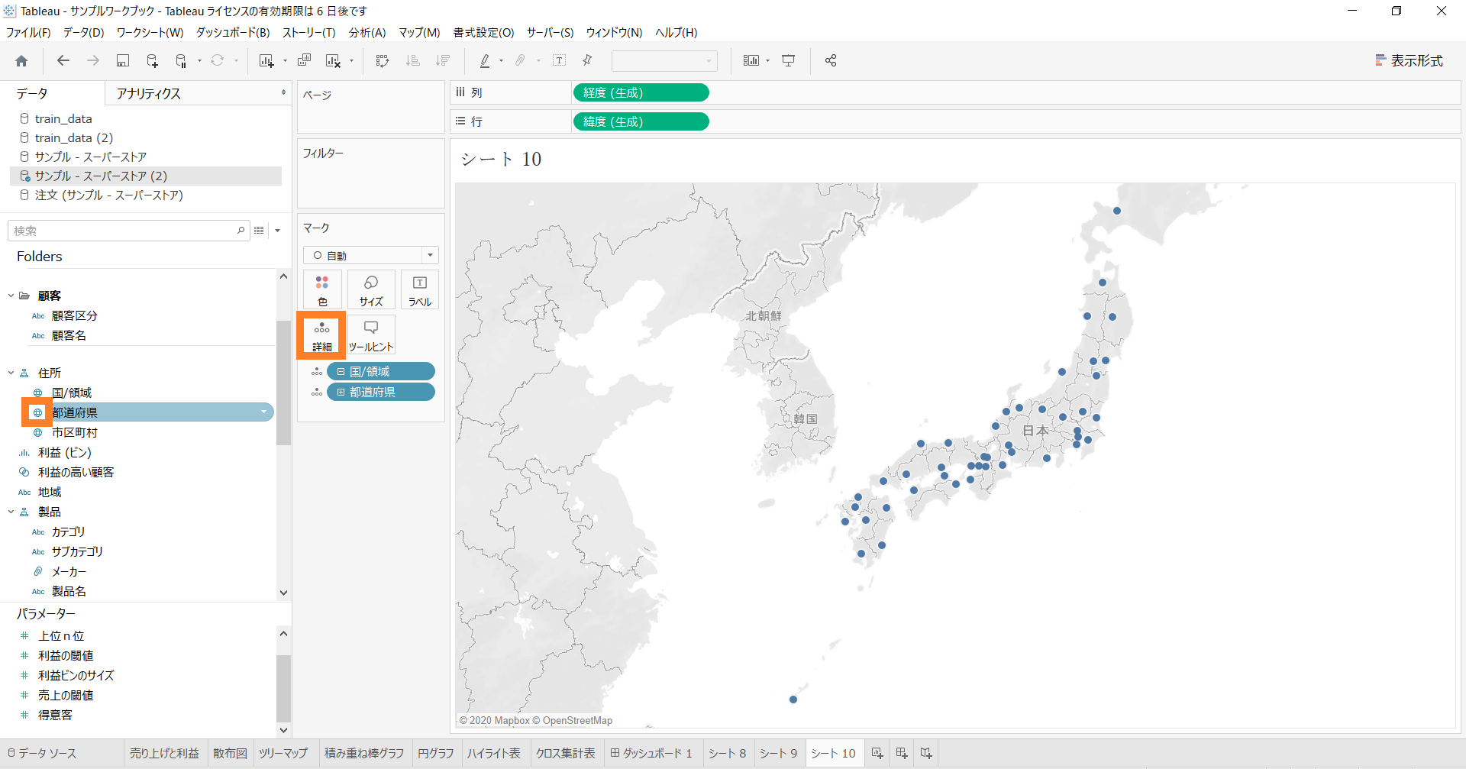Screen dimensions: 1466x769
Task: Sort ascending using the toolbar icon
Action: (x=413, y=61)
